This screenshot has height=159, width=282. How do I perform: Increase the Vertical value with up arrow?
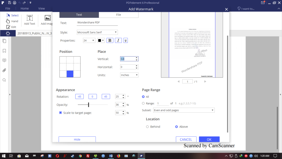coord(137,58)
